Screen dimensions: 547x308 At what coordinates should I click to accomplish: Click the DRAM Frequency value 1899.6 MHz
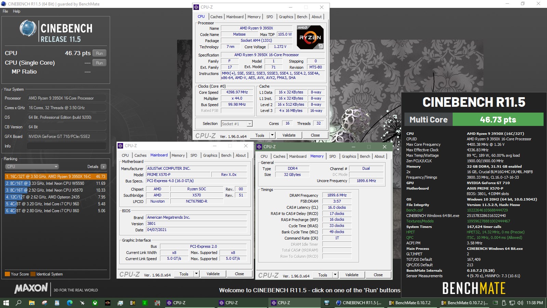click(x=337, y=195)
